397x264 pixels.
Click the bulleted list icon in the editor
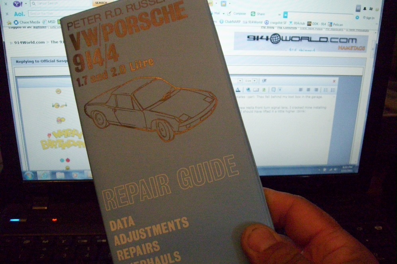tap(333, 90)
